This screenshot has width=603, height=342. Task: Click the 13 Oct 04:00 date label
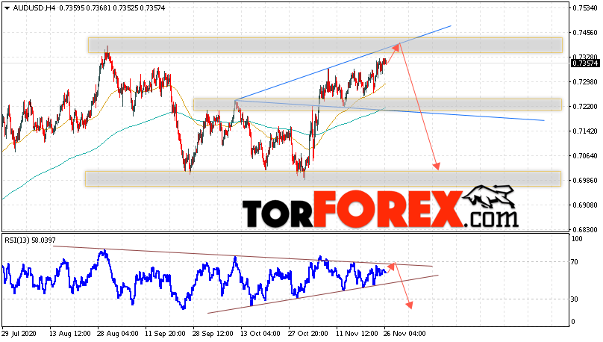261,334
